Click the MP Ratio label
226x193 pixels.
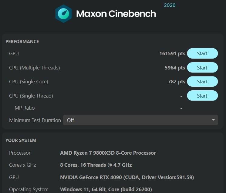[25, 108]
